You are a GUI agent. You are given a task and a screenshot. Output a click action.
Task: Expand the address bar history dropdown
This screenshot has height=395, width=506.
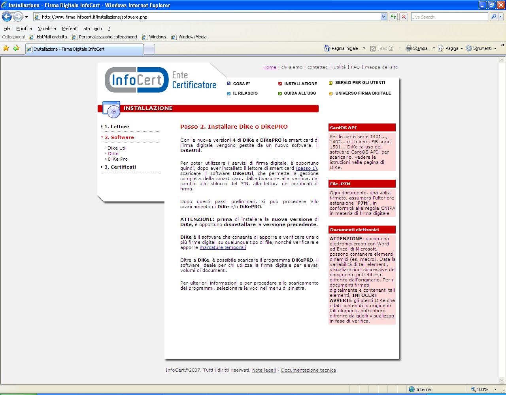[x=383, y=17]
